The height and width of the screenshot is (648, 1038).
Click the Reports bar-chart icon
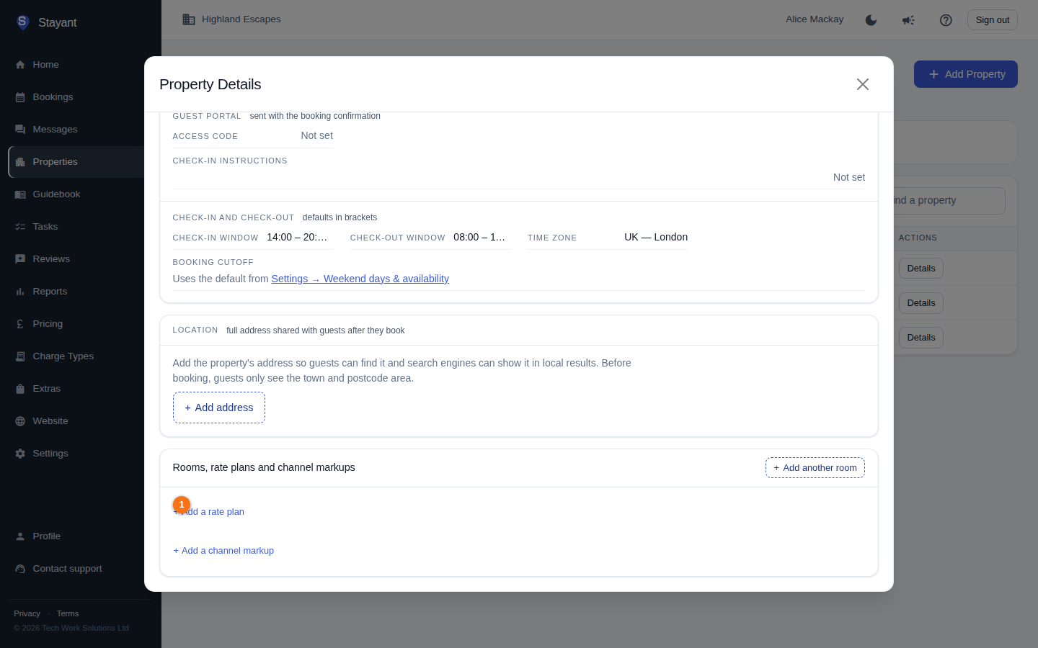pyautogui.click(x=20, y=292)
